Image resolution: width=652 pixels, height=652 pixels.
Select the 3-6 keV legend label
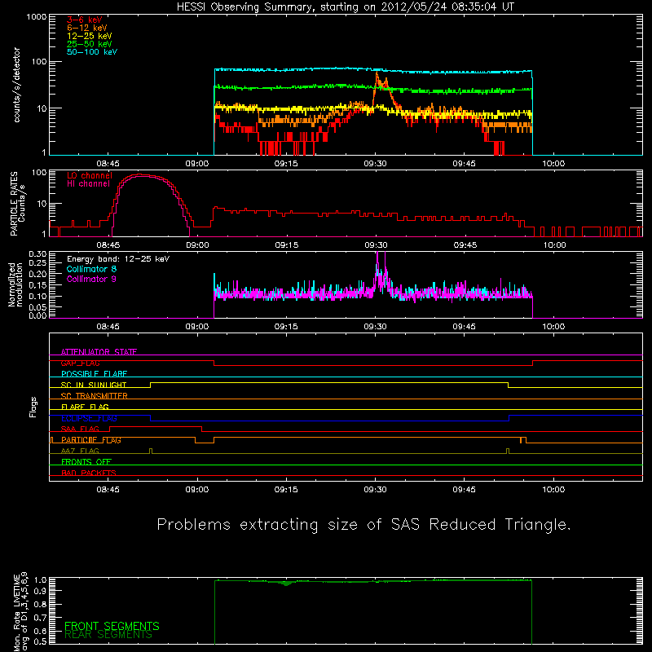pyautogui.click(x=85, y=20)
